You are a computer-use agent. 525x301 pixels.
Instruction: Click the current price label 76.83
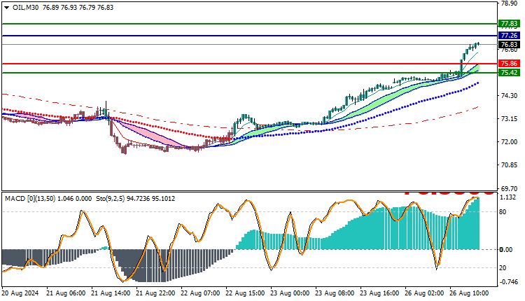pyautogui.click(x=509, y=45)
